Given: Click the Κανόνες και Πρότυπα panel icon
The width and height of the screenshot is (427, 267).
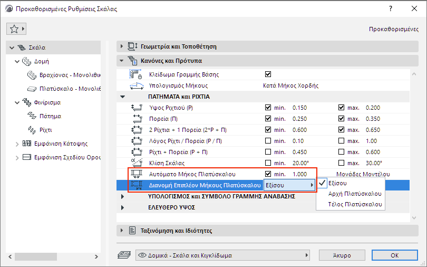Looking at the screenshot, I should pos(133,61).
